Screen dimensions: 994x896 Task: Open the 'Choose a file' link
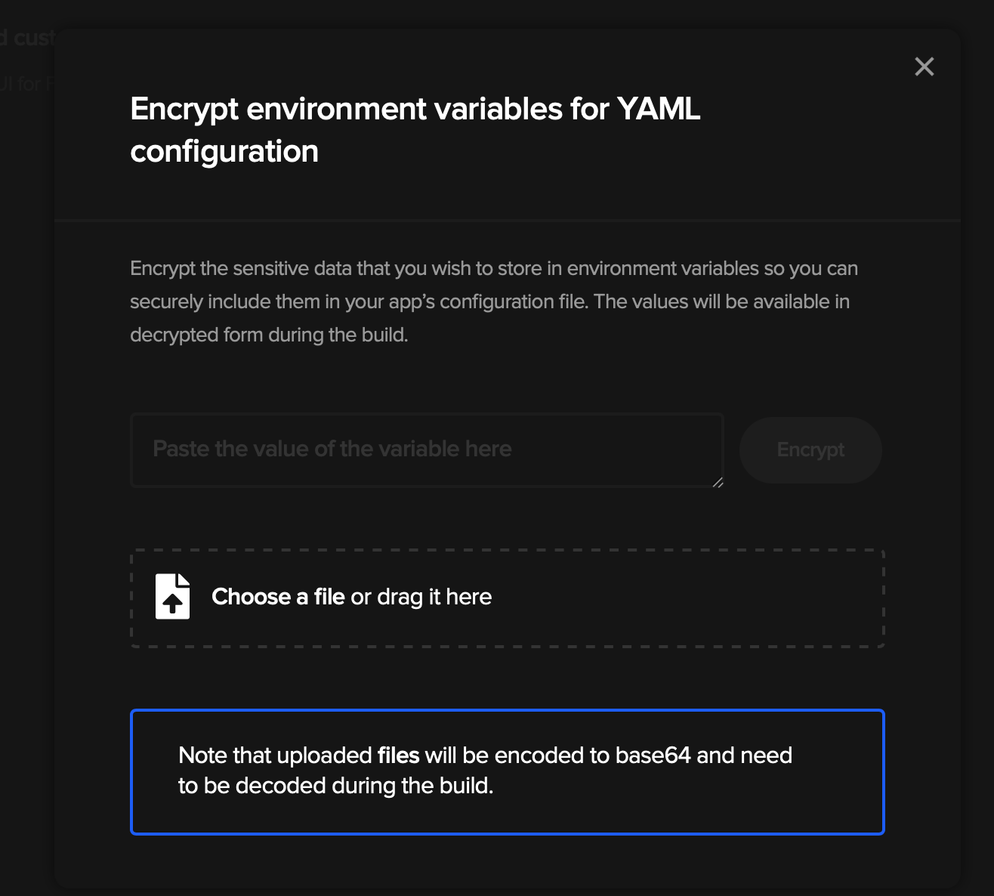point(278,597)
